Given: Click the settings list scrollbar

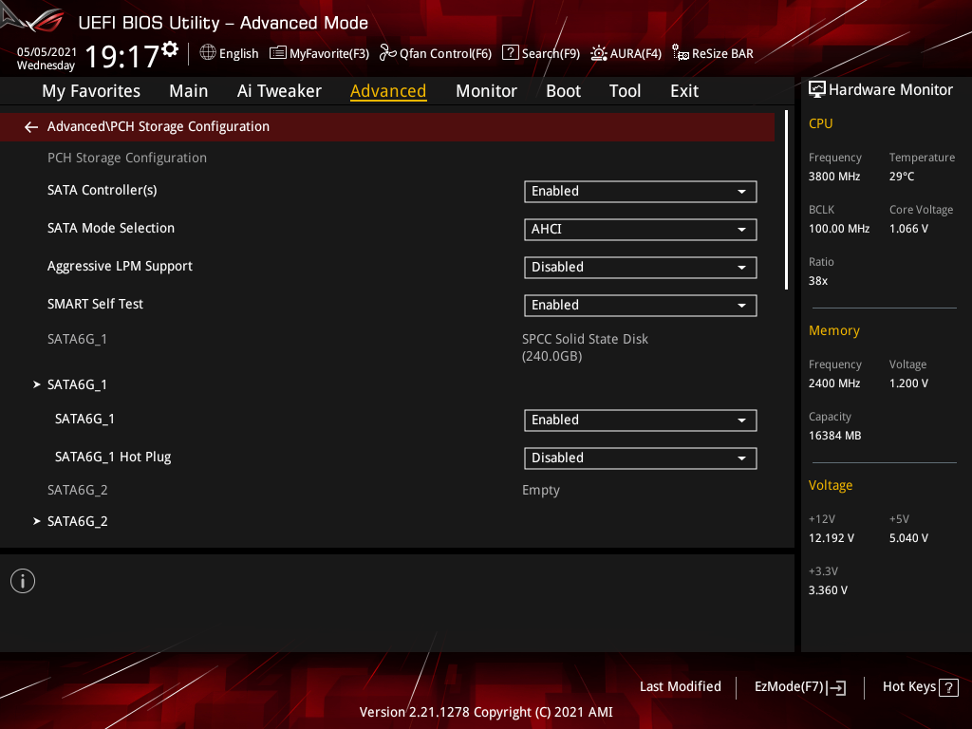Looking at the screenshot, I should point(786,200).
